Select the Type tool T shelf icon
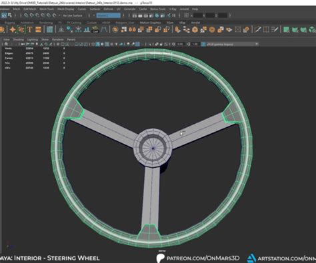The height and width of the screenshot is (263, 316). (x=30, y=29)
